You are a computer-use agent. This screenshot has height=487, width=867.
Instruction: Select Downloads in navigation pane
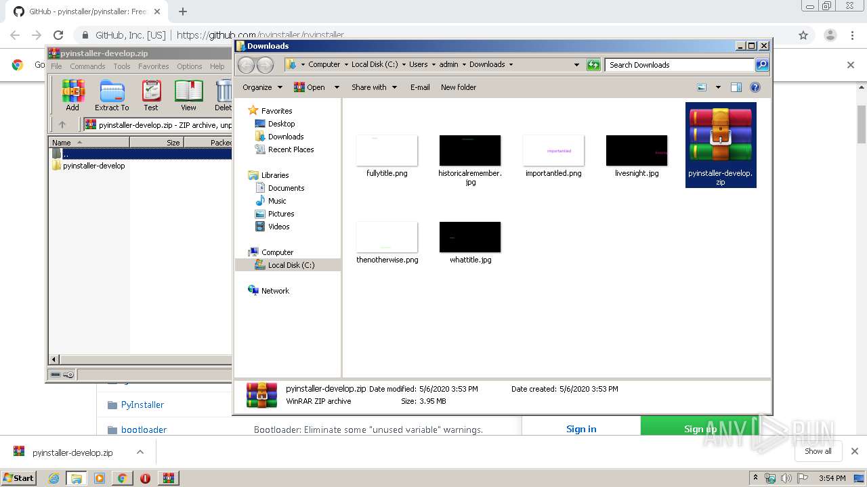(x=285, y=137)
